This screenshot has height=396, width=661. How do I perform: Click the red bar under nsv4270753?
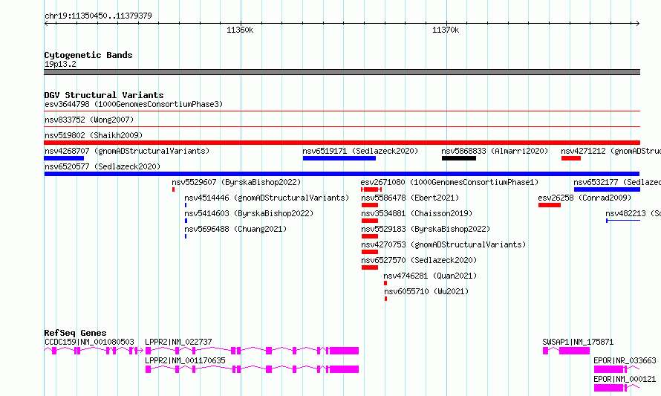(370, 252)
